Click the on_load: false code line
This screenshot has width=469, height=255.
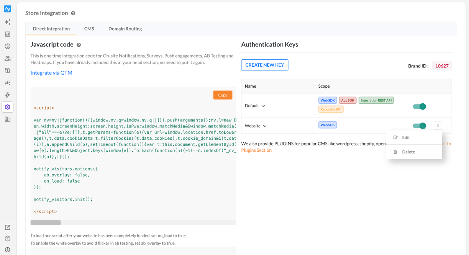point(62,181)
